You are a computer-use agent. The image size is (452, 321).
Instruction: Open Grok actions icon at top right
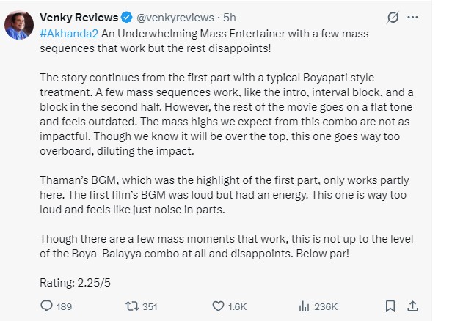(x=393, y=16)
